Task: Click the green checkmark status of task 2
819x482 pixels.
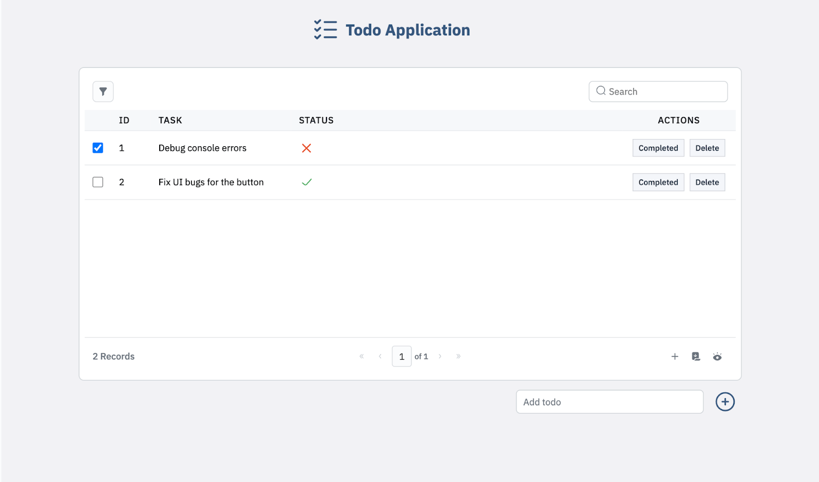Action: (307, 182)
